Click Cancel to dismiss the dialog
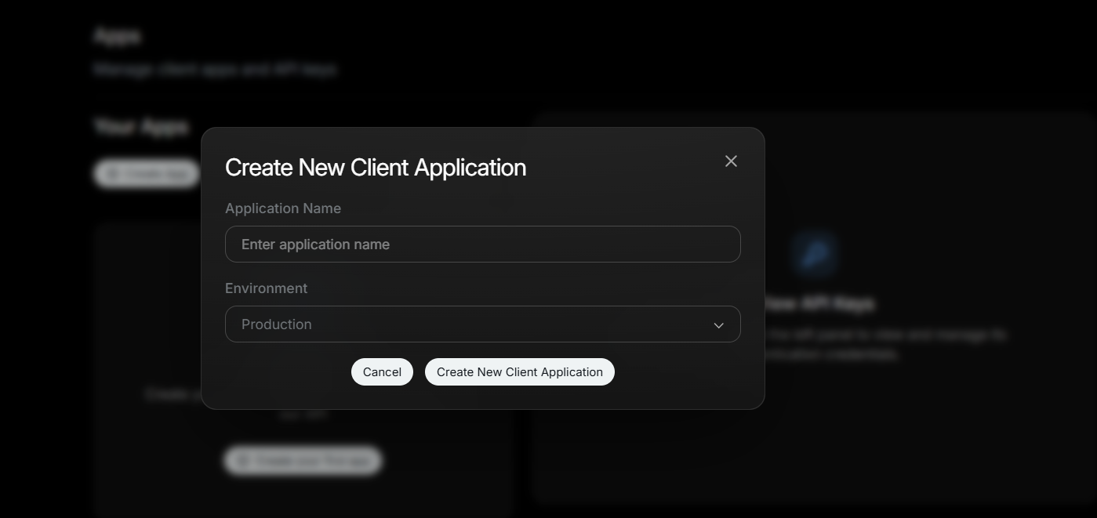This screenshot has width=1097, height=518. point(382,371)
